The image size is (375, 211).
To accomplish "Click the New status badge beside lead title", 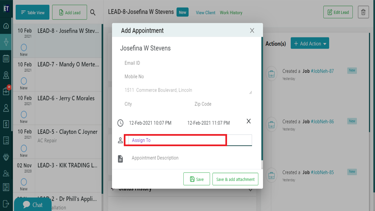I will click(183, 12).
